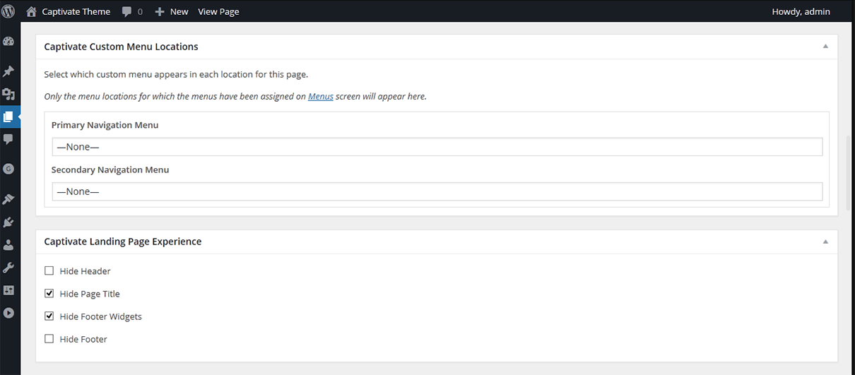
Task: Click View Page in the admin bar
Action: [218, 11]
